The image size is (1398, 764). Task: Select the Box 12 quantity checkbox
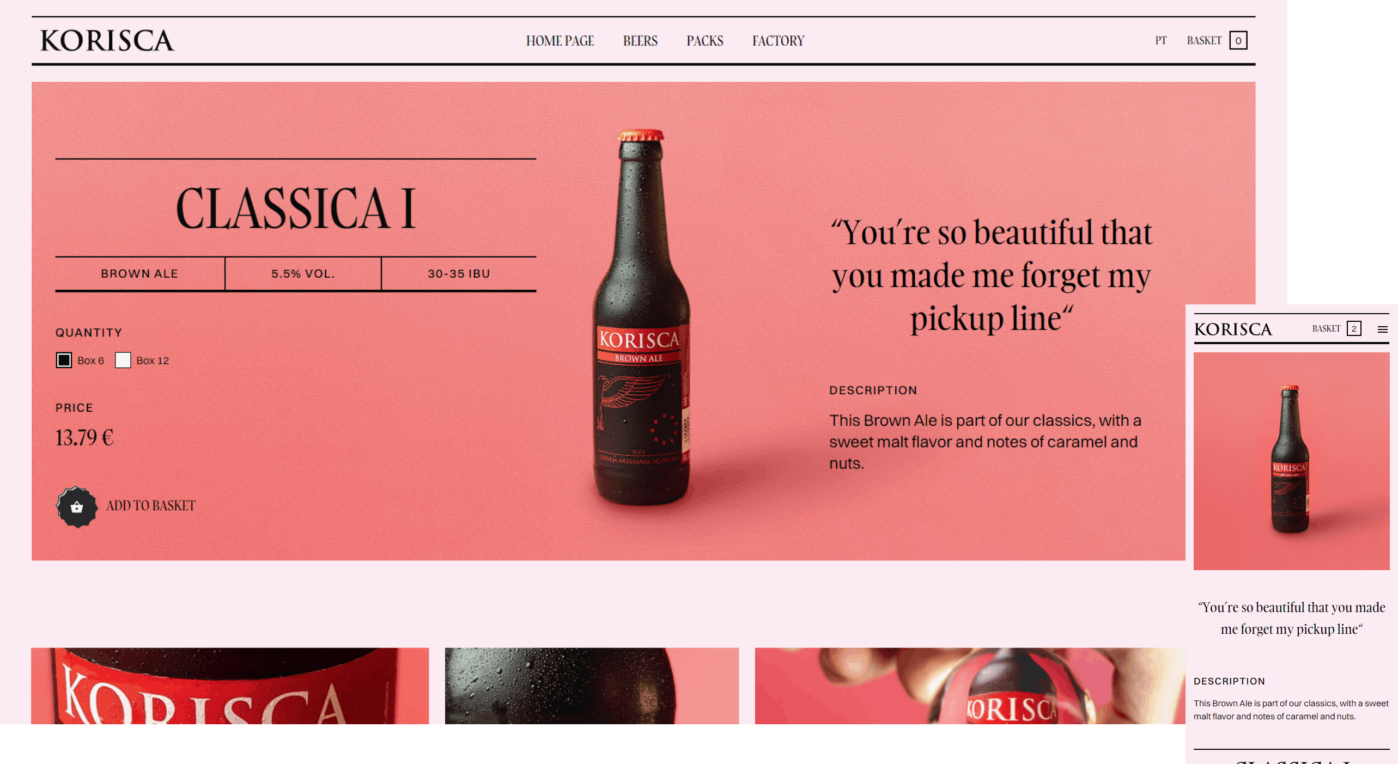pos(123,360)
